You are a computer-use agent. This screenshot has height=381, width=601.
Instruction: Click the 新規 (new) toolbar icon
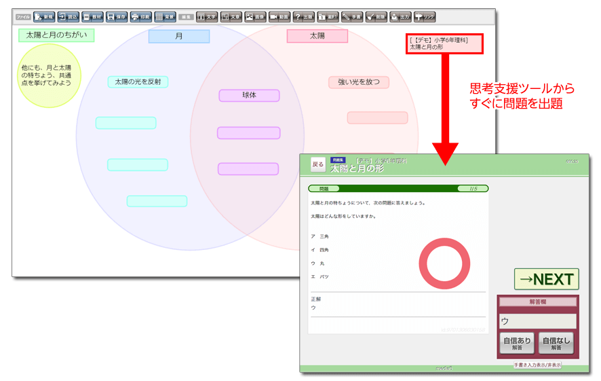point(44,17)
